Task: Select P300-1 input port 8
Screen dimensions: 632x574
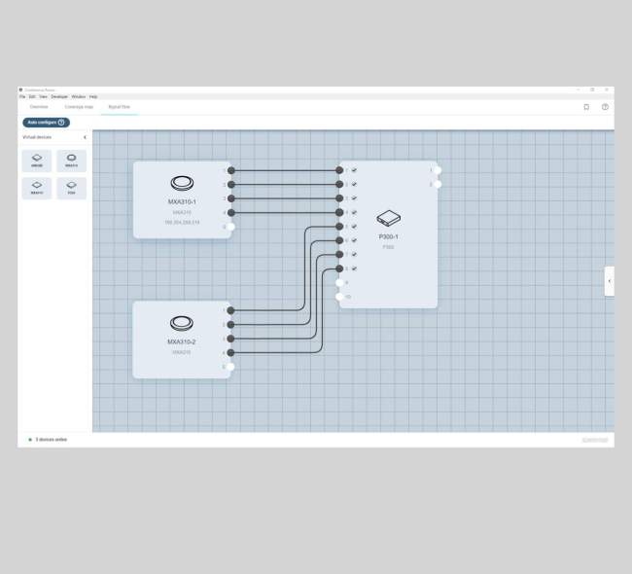Action: pos(339,269)
